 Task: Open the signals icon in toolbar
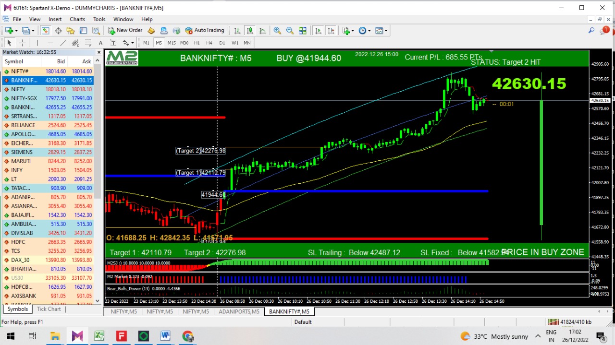(x=176, y=31)
